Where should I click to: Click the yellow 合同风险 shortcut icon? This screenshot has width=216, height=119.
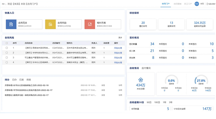[50, 24]
